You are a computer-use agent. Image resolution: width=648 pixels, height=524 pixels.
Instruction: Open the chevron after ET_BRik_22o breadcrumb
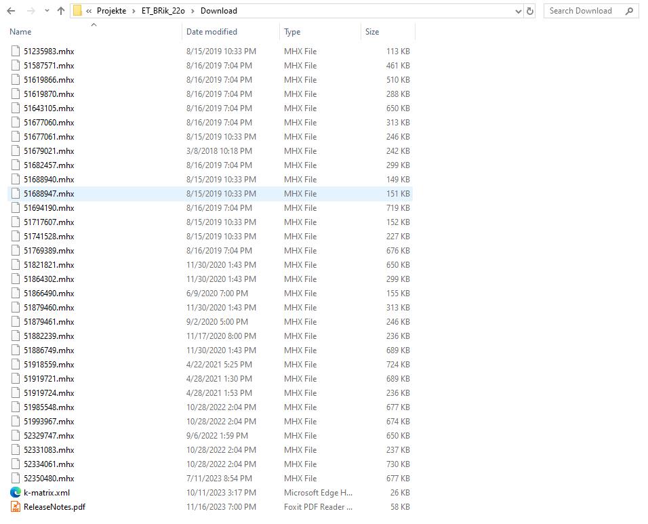pos(193,11)
